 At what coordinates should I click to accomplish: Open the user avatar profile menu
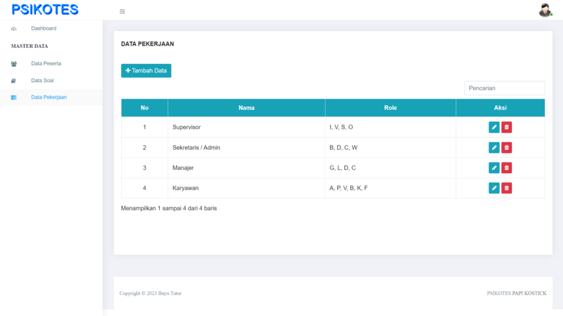pyautogui.click(x=545, y=10)
